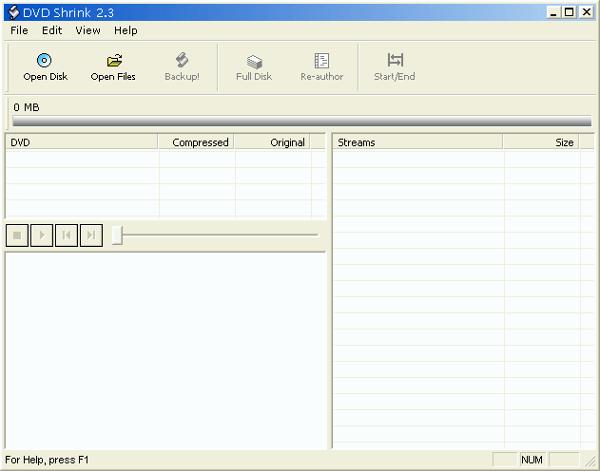Click the Open Disk toolbar icon
The height and width of the screenshot is (471, 600).
pos(45,61)
